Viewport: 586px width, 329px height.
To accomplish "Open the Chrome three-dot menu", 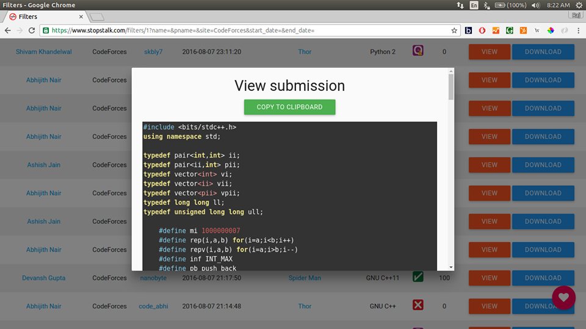I will point(578,31).
